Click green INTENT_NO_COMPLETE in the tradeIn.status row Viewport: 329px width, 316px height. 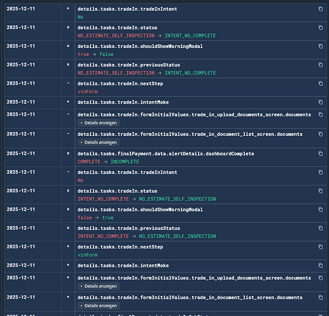point(190,35)
